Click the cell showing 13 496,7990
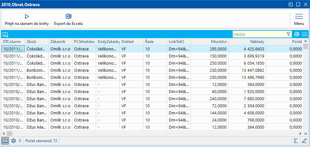The width and height of the screenshot is (310, 147). click(247, 77)
